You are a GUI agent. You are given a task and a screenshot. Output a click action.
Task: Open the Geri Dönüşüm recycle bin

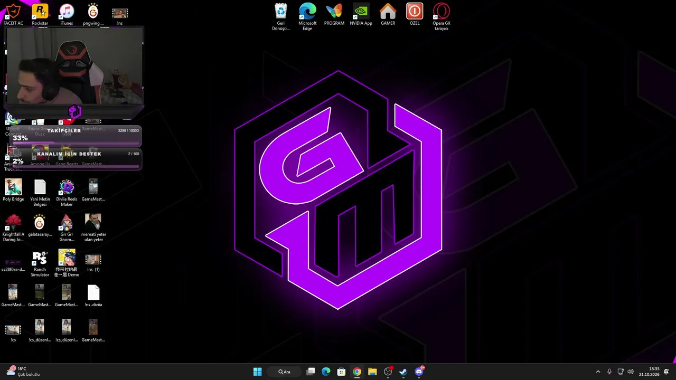(281, 17)
